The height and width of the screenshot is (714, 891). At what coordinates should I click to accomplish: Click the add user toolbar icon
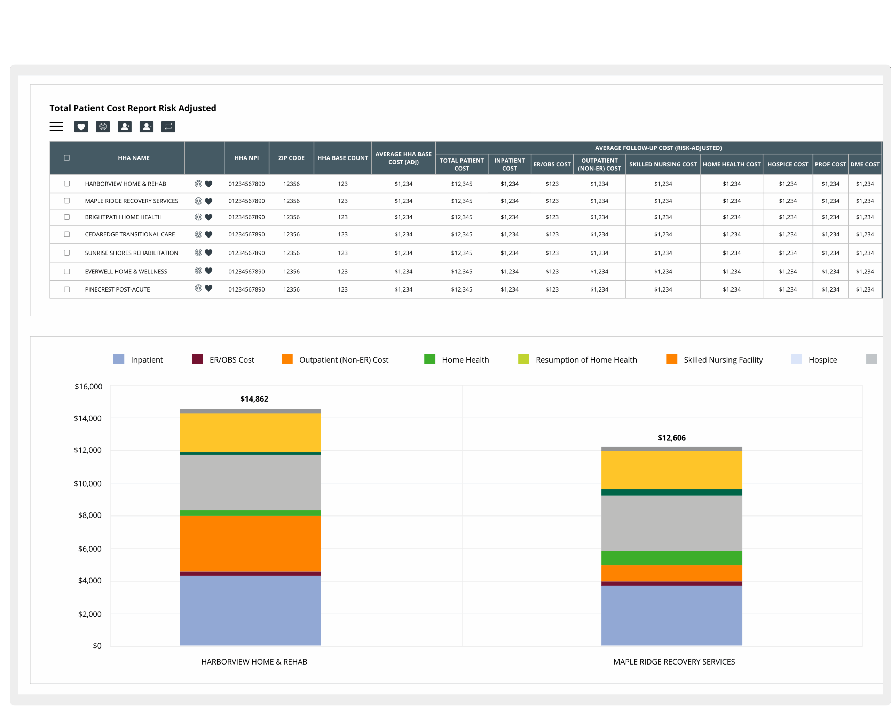click(x=124, y=126)
